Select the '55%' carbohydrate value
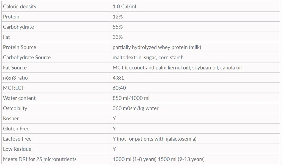This screenshot has width=282, height=165. point(118,27)
